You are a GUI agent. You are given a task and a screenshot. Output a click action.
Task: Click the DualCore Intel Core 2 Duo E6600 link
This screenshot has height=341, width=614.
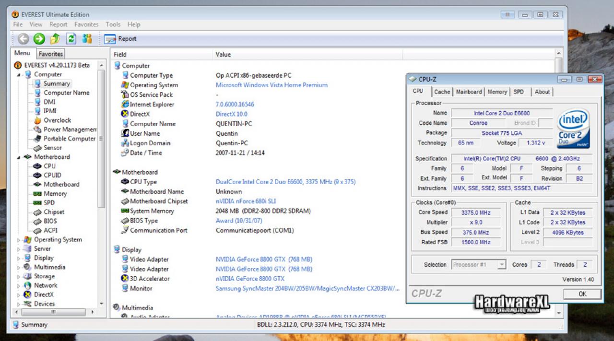pos(285,182)
